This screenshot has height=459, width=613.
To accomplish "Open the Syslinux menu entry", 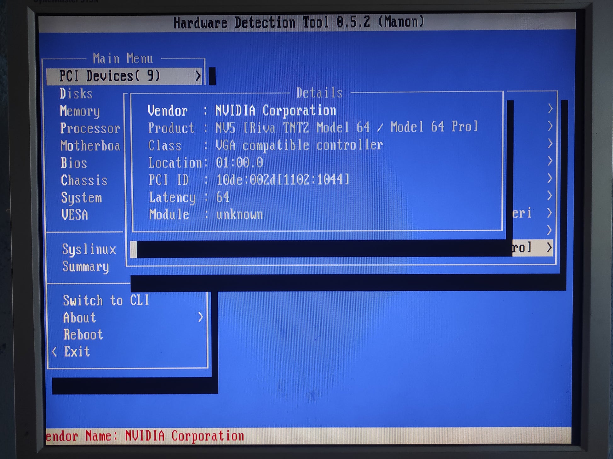I will 89,249.
